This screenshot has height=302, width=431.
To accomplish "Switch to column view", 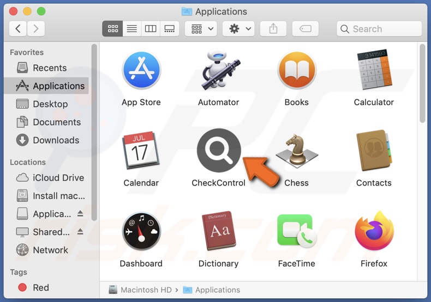I will point(151,28).
